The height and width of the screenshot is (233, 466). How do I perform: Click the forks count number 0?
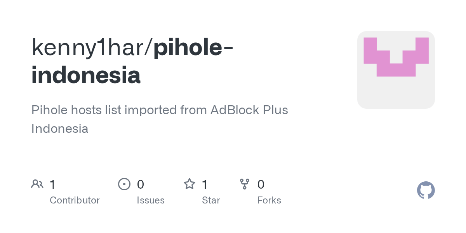pyautogui.click(x=261, y=184)
